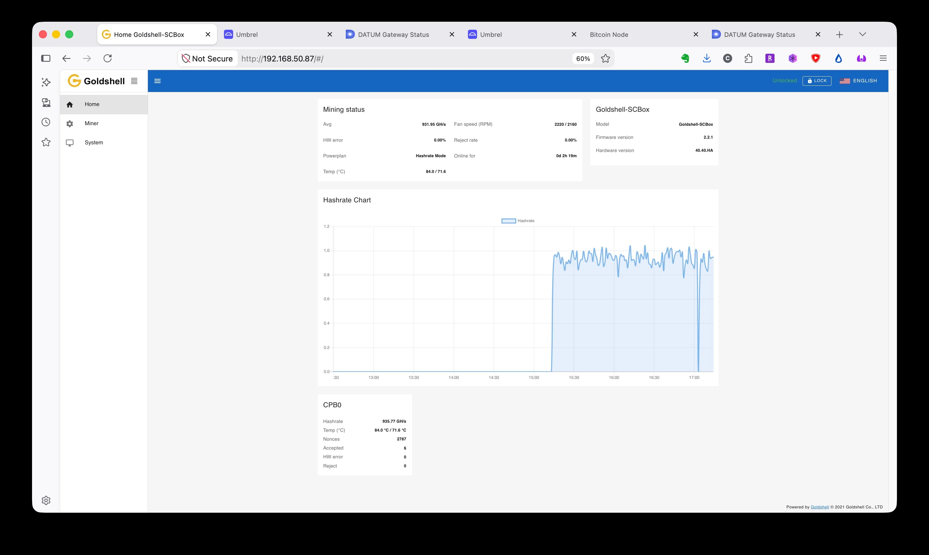
Task: Go forward to next page
Action: 87,58
